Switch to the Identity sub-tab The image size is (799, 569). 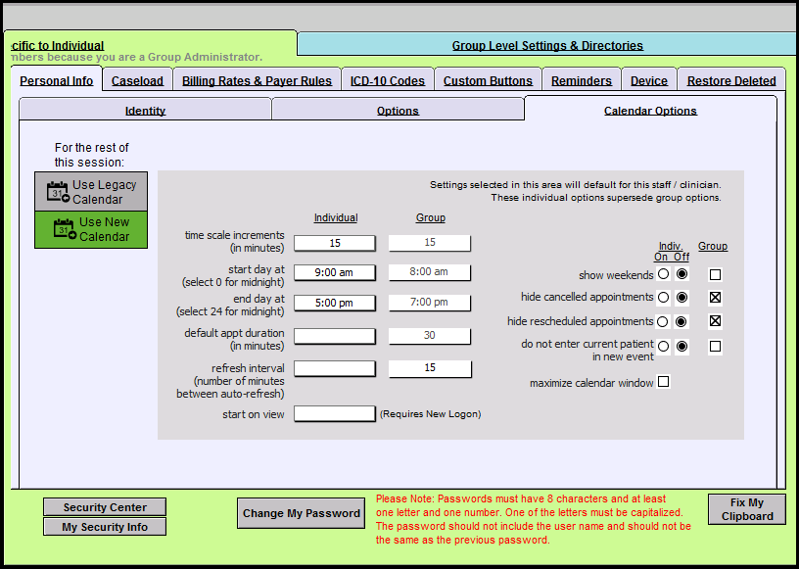pyautogui.click(x=145, y=111)
